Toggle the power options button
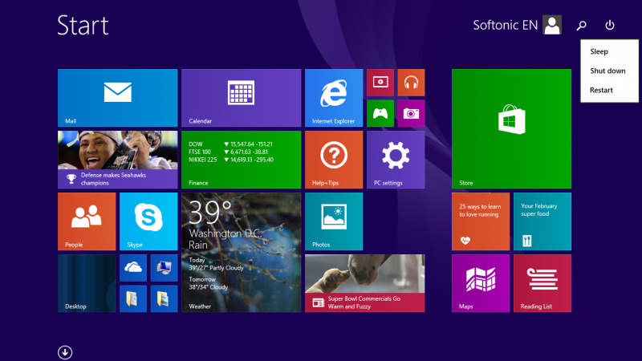 [x=610, y=26]
